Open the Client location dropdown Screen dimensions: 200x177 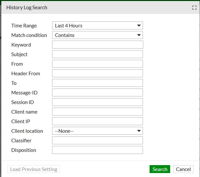(98, 131)
